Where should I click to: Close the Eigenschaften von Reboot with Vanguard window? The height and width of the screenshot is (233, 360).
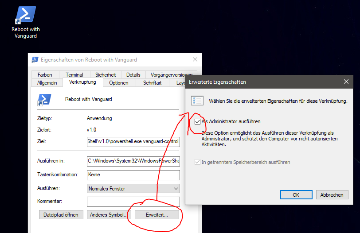[195, 60]
